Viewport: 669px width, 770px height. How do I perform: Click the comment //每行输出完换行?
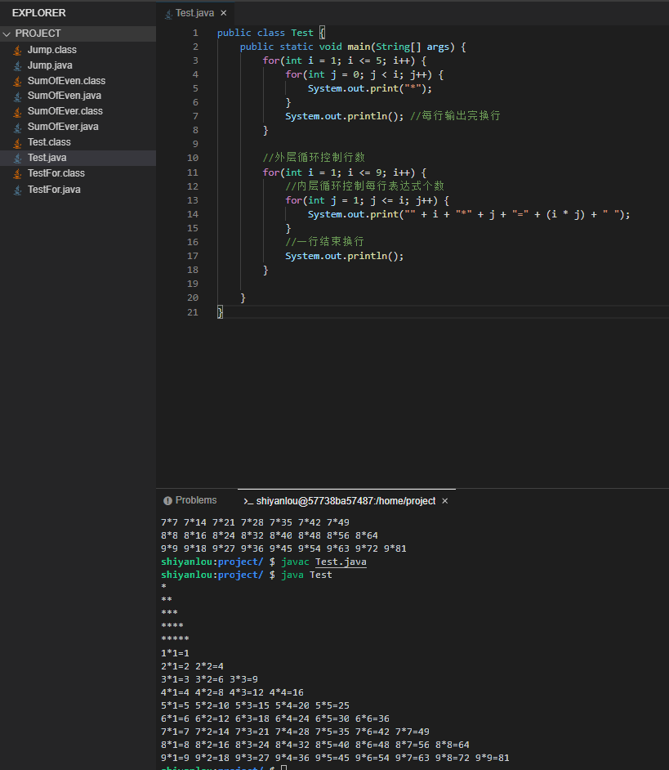tap(455, 116)
